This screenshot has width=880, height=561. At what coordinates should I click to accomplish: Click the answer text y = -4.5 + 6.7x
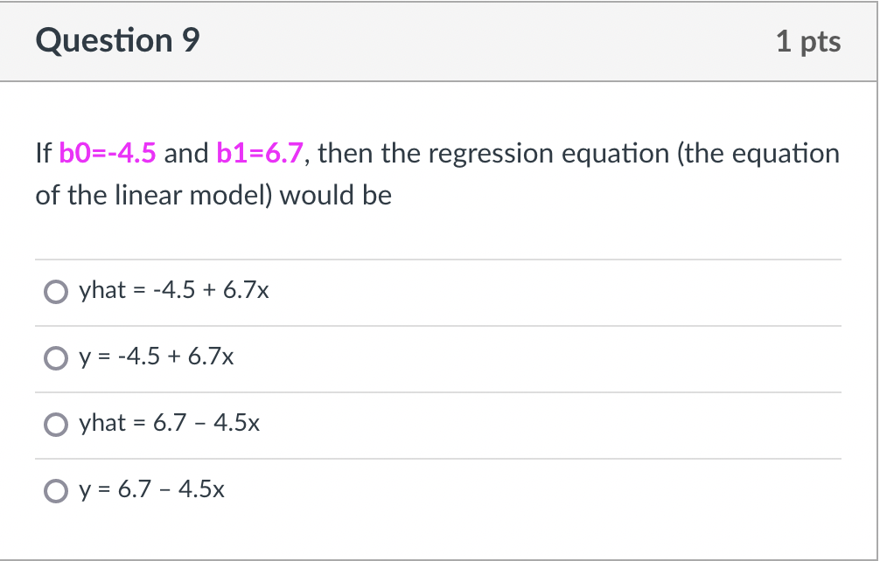156,357
